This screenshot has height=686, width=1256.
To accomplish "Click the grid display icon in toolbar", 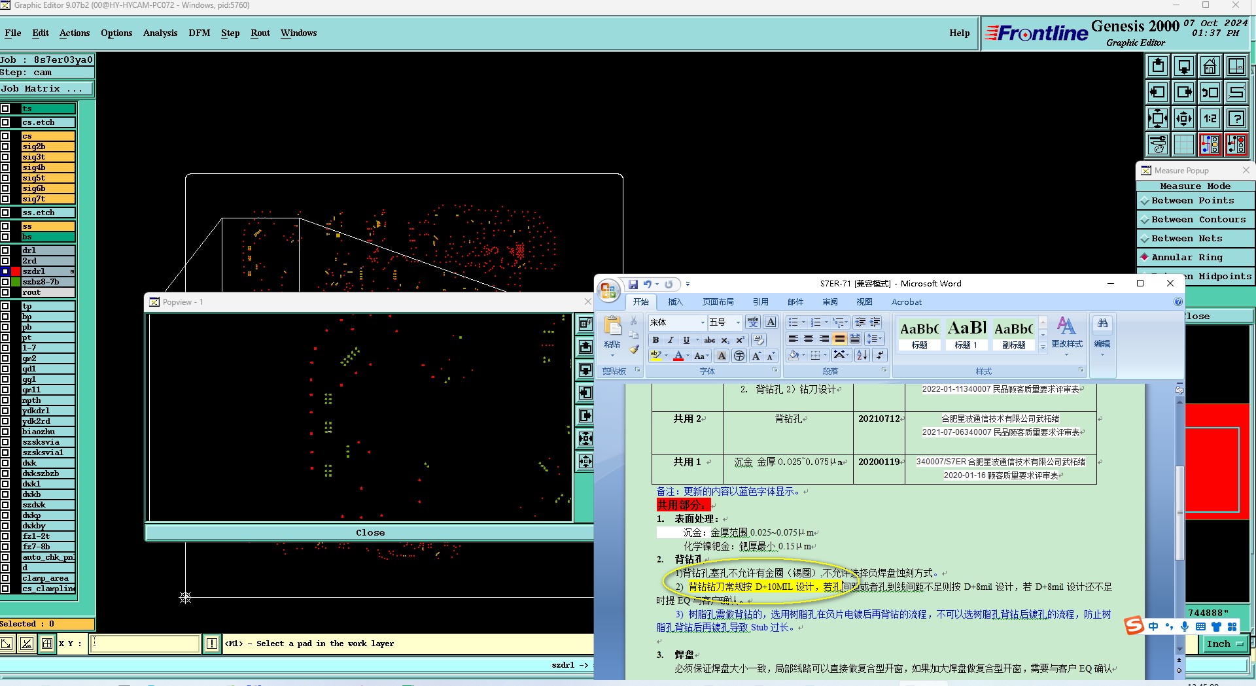I will [1183, 145].
